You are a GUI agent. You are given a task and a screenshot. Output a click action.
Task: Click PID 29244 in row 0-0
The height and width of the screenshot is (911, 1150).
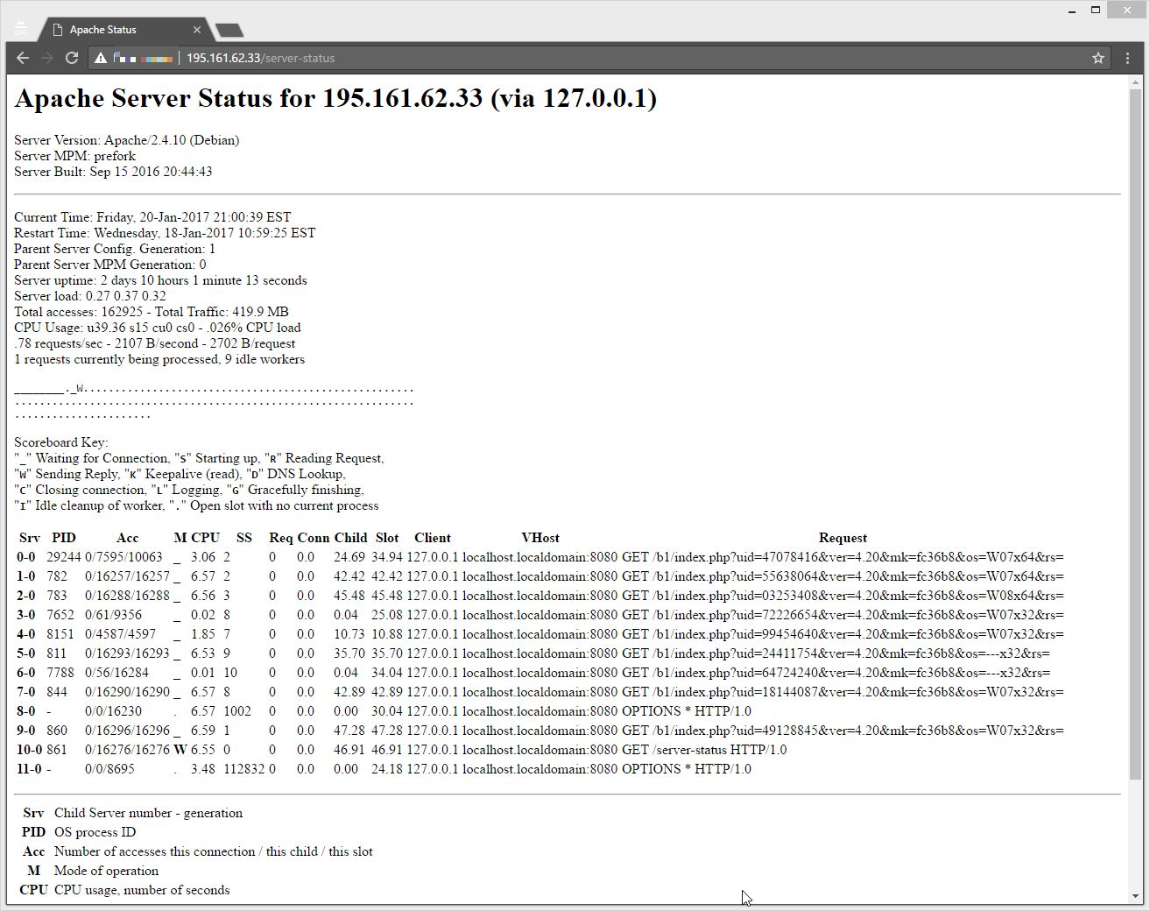64,557
